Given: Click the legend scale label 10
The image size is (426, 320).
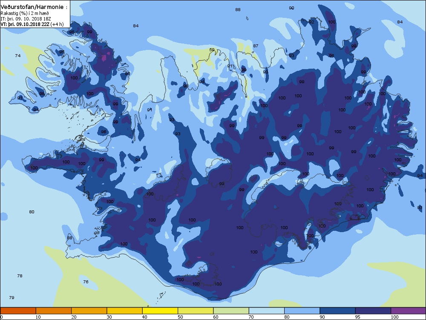Looking at the screenshot, I should tap(38, 317).
